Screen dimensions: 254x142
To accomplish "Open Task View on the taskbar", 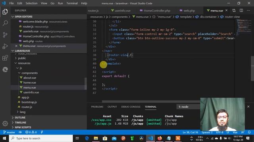I will click(77, 138).
